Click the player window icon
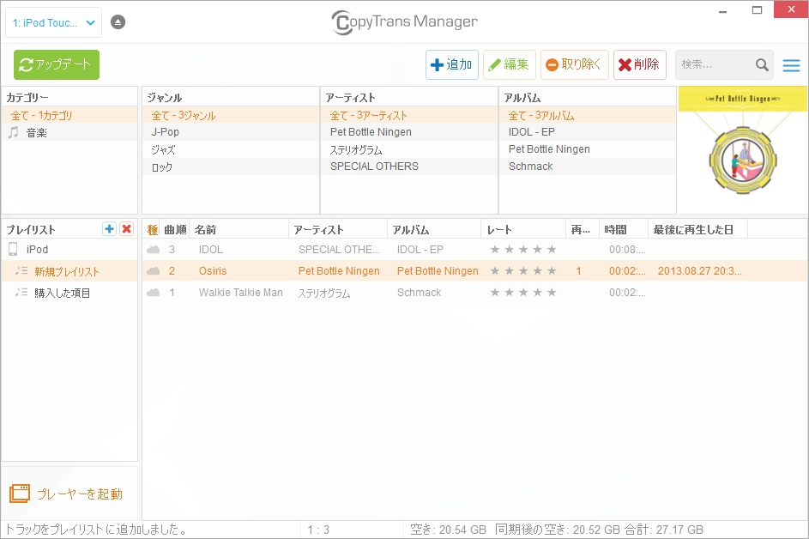Image resolution: width=809 pixels, height=539 pixels. pyautogui.click(x=20, y=494)
